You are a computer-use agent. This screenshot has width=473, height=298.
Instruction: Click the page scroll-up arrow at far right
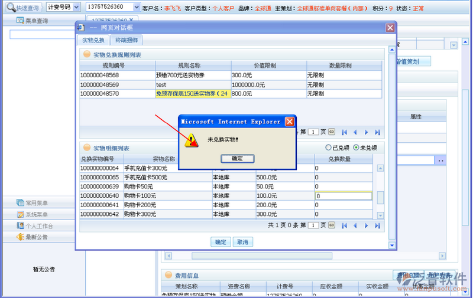465,41
